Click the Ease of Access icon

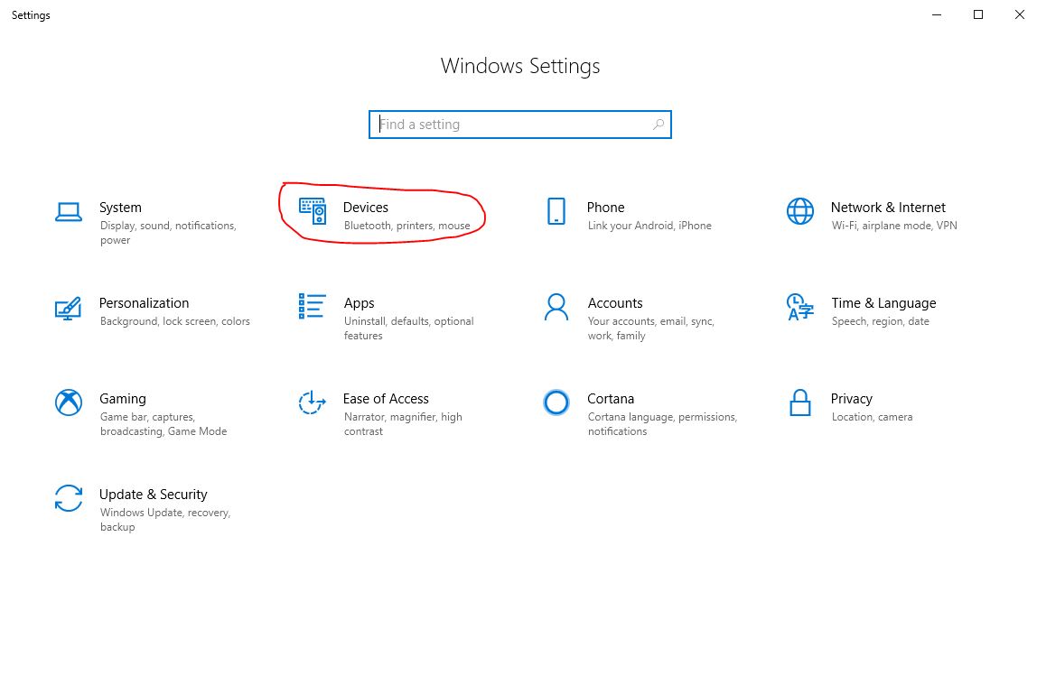(312, 403)
